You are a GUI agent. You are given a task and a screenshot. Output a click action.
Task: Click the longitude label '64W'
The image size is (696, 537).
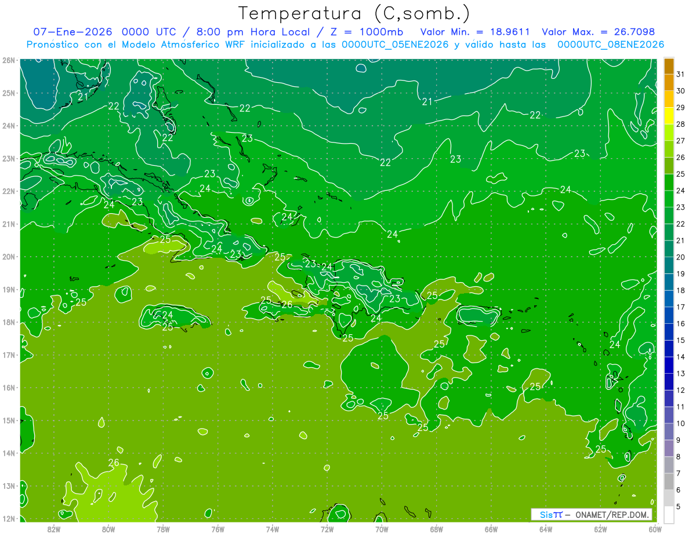tap(546, 529)
